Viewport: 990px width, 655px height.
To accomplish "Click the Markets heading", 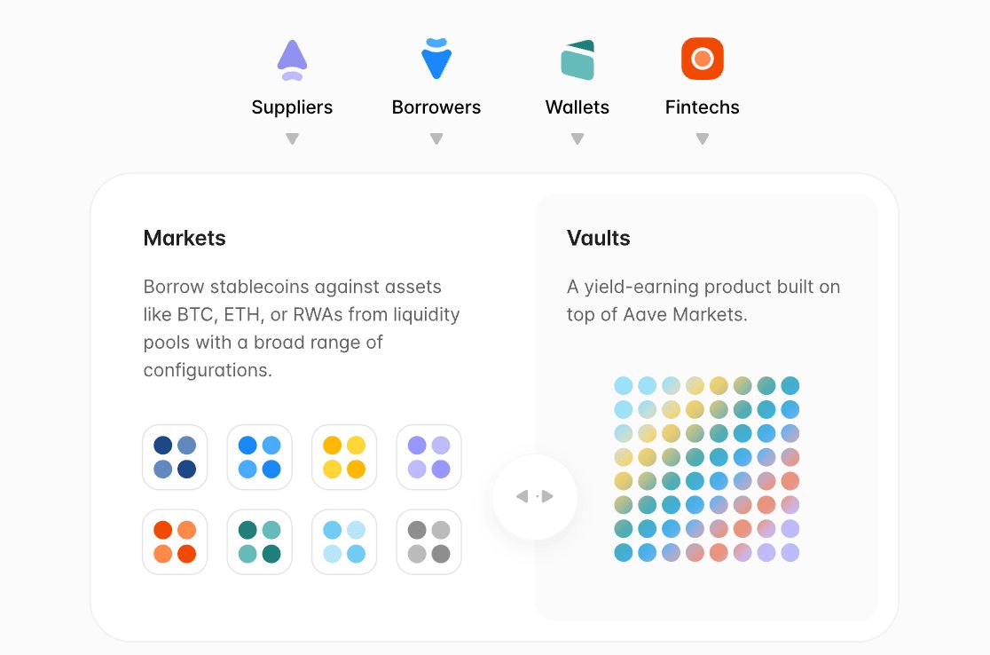I will coord(185,238).
